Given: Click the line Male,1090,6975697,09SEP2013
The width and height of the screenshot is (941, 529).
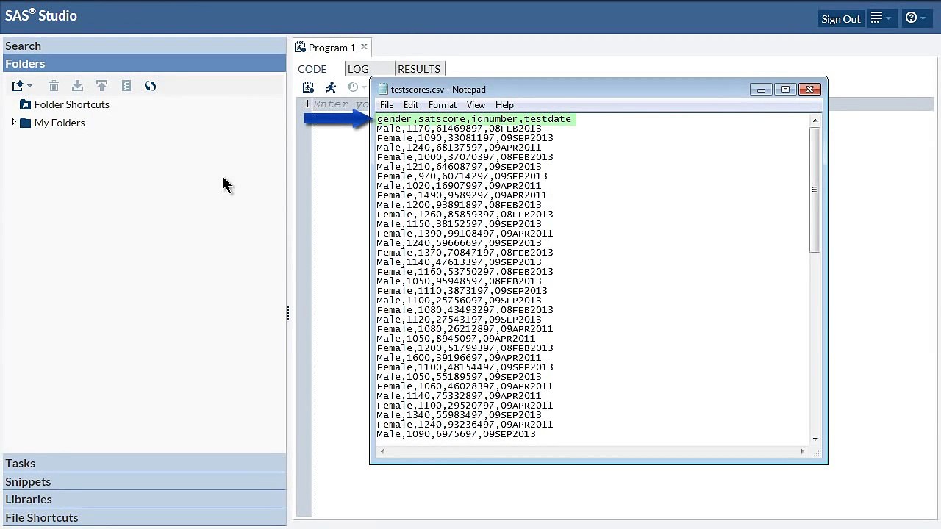Looking at the screenshot, I should 456,434.
